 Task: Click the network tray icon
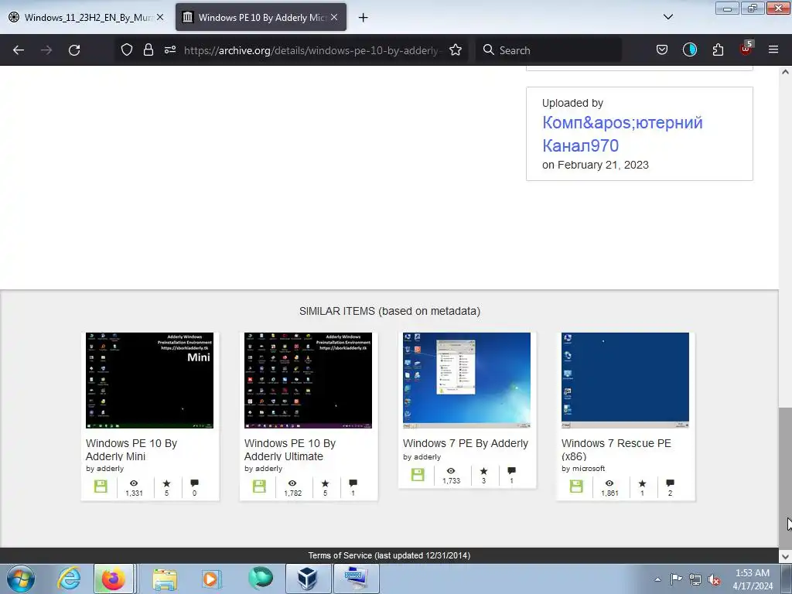pos(695,579)
